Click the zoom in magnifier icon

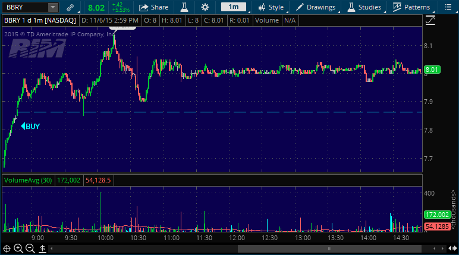(x=18, y=249)
